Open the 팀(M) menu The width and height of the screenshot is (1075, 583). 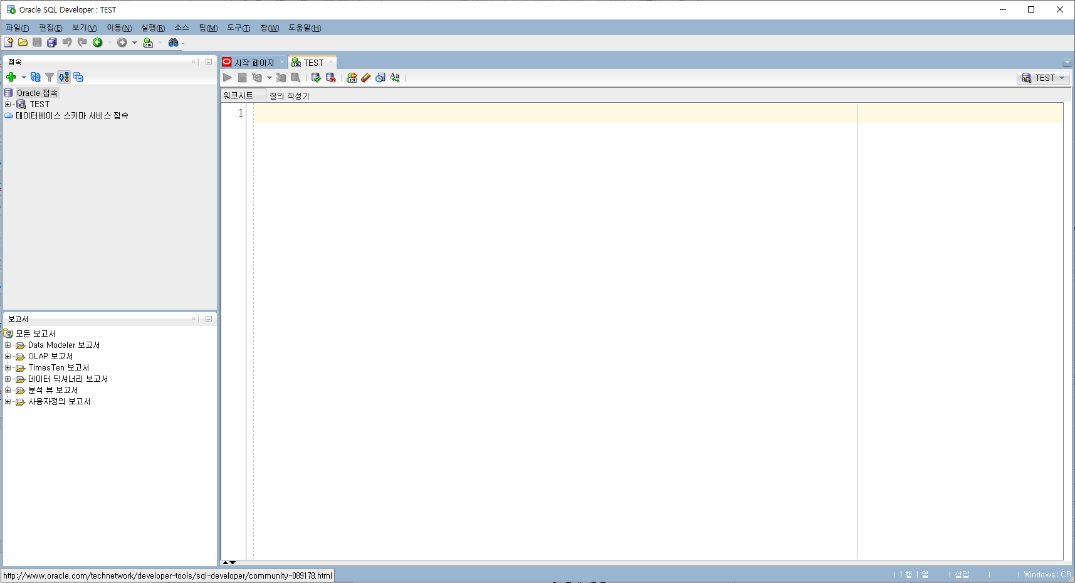tap(208, 28)
